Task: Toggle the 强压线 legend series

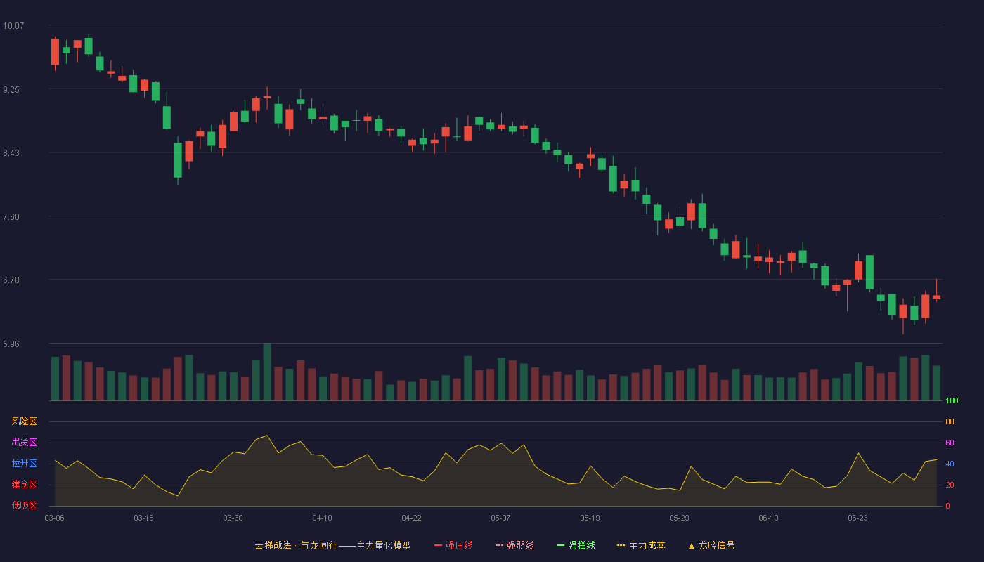Action: (453, 545)
